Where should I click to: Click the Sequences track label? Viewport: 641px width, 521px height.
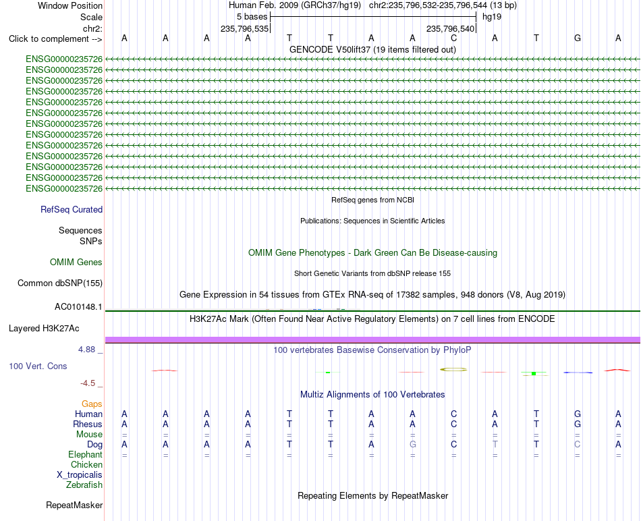(x=80, y=230)
